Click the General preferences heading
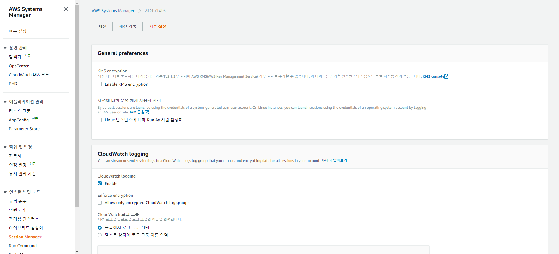 pos(123,53)
